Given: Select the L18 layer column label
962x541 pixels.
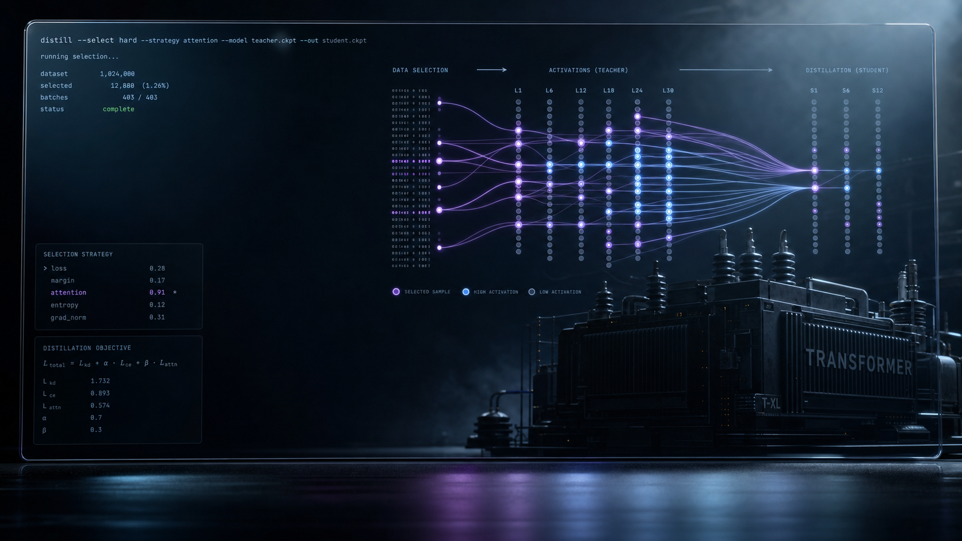Looking at the screenshot, I should tap(609, 90).
